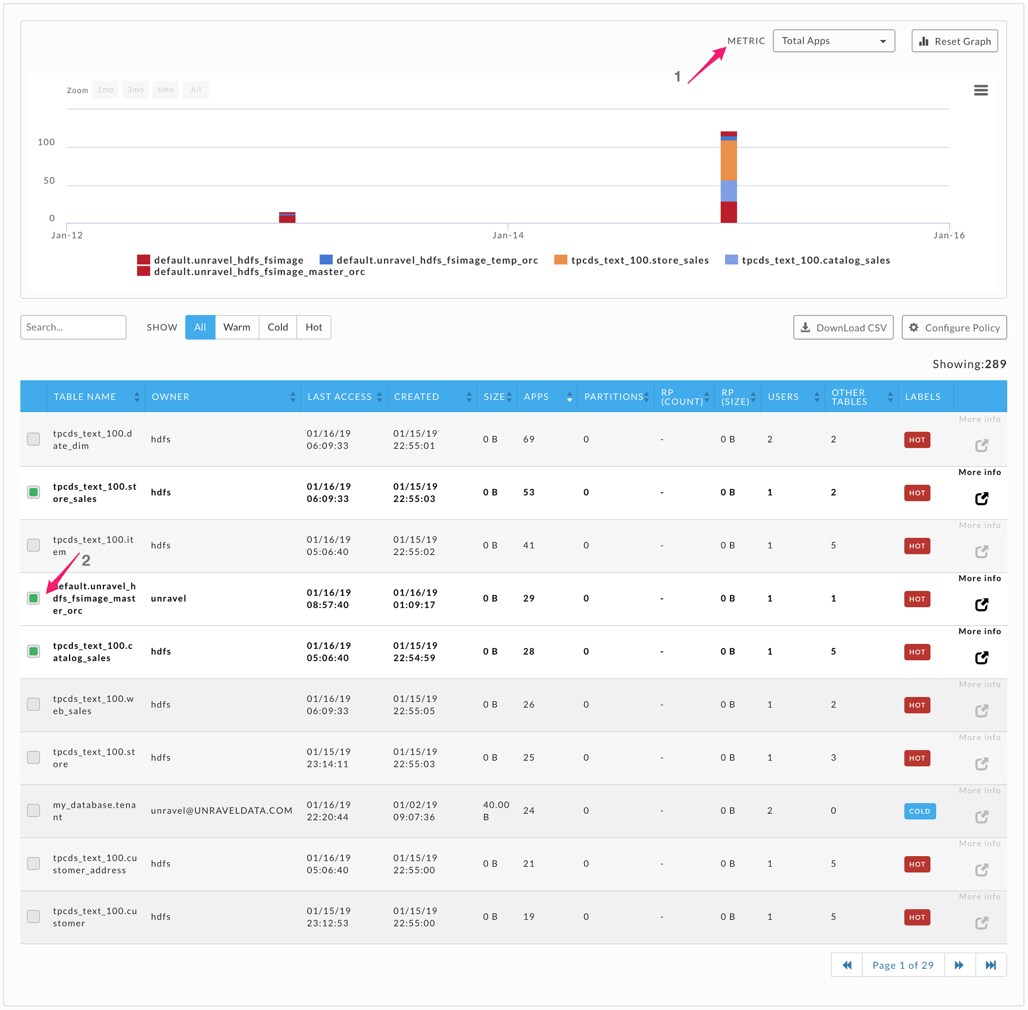Open More info for my_database.tenant
Image resolution: width=1028 pixels, height=1010 pixels.
[x=981, y=817]
